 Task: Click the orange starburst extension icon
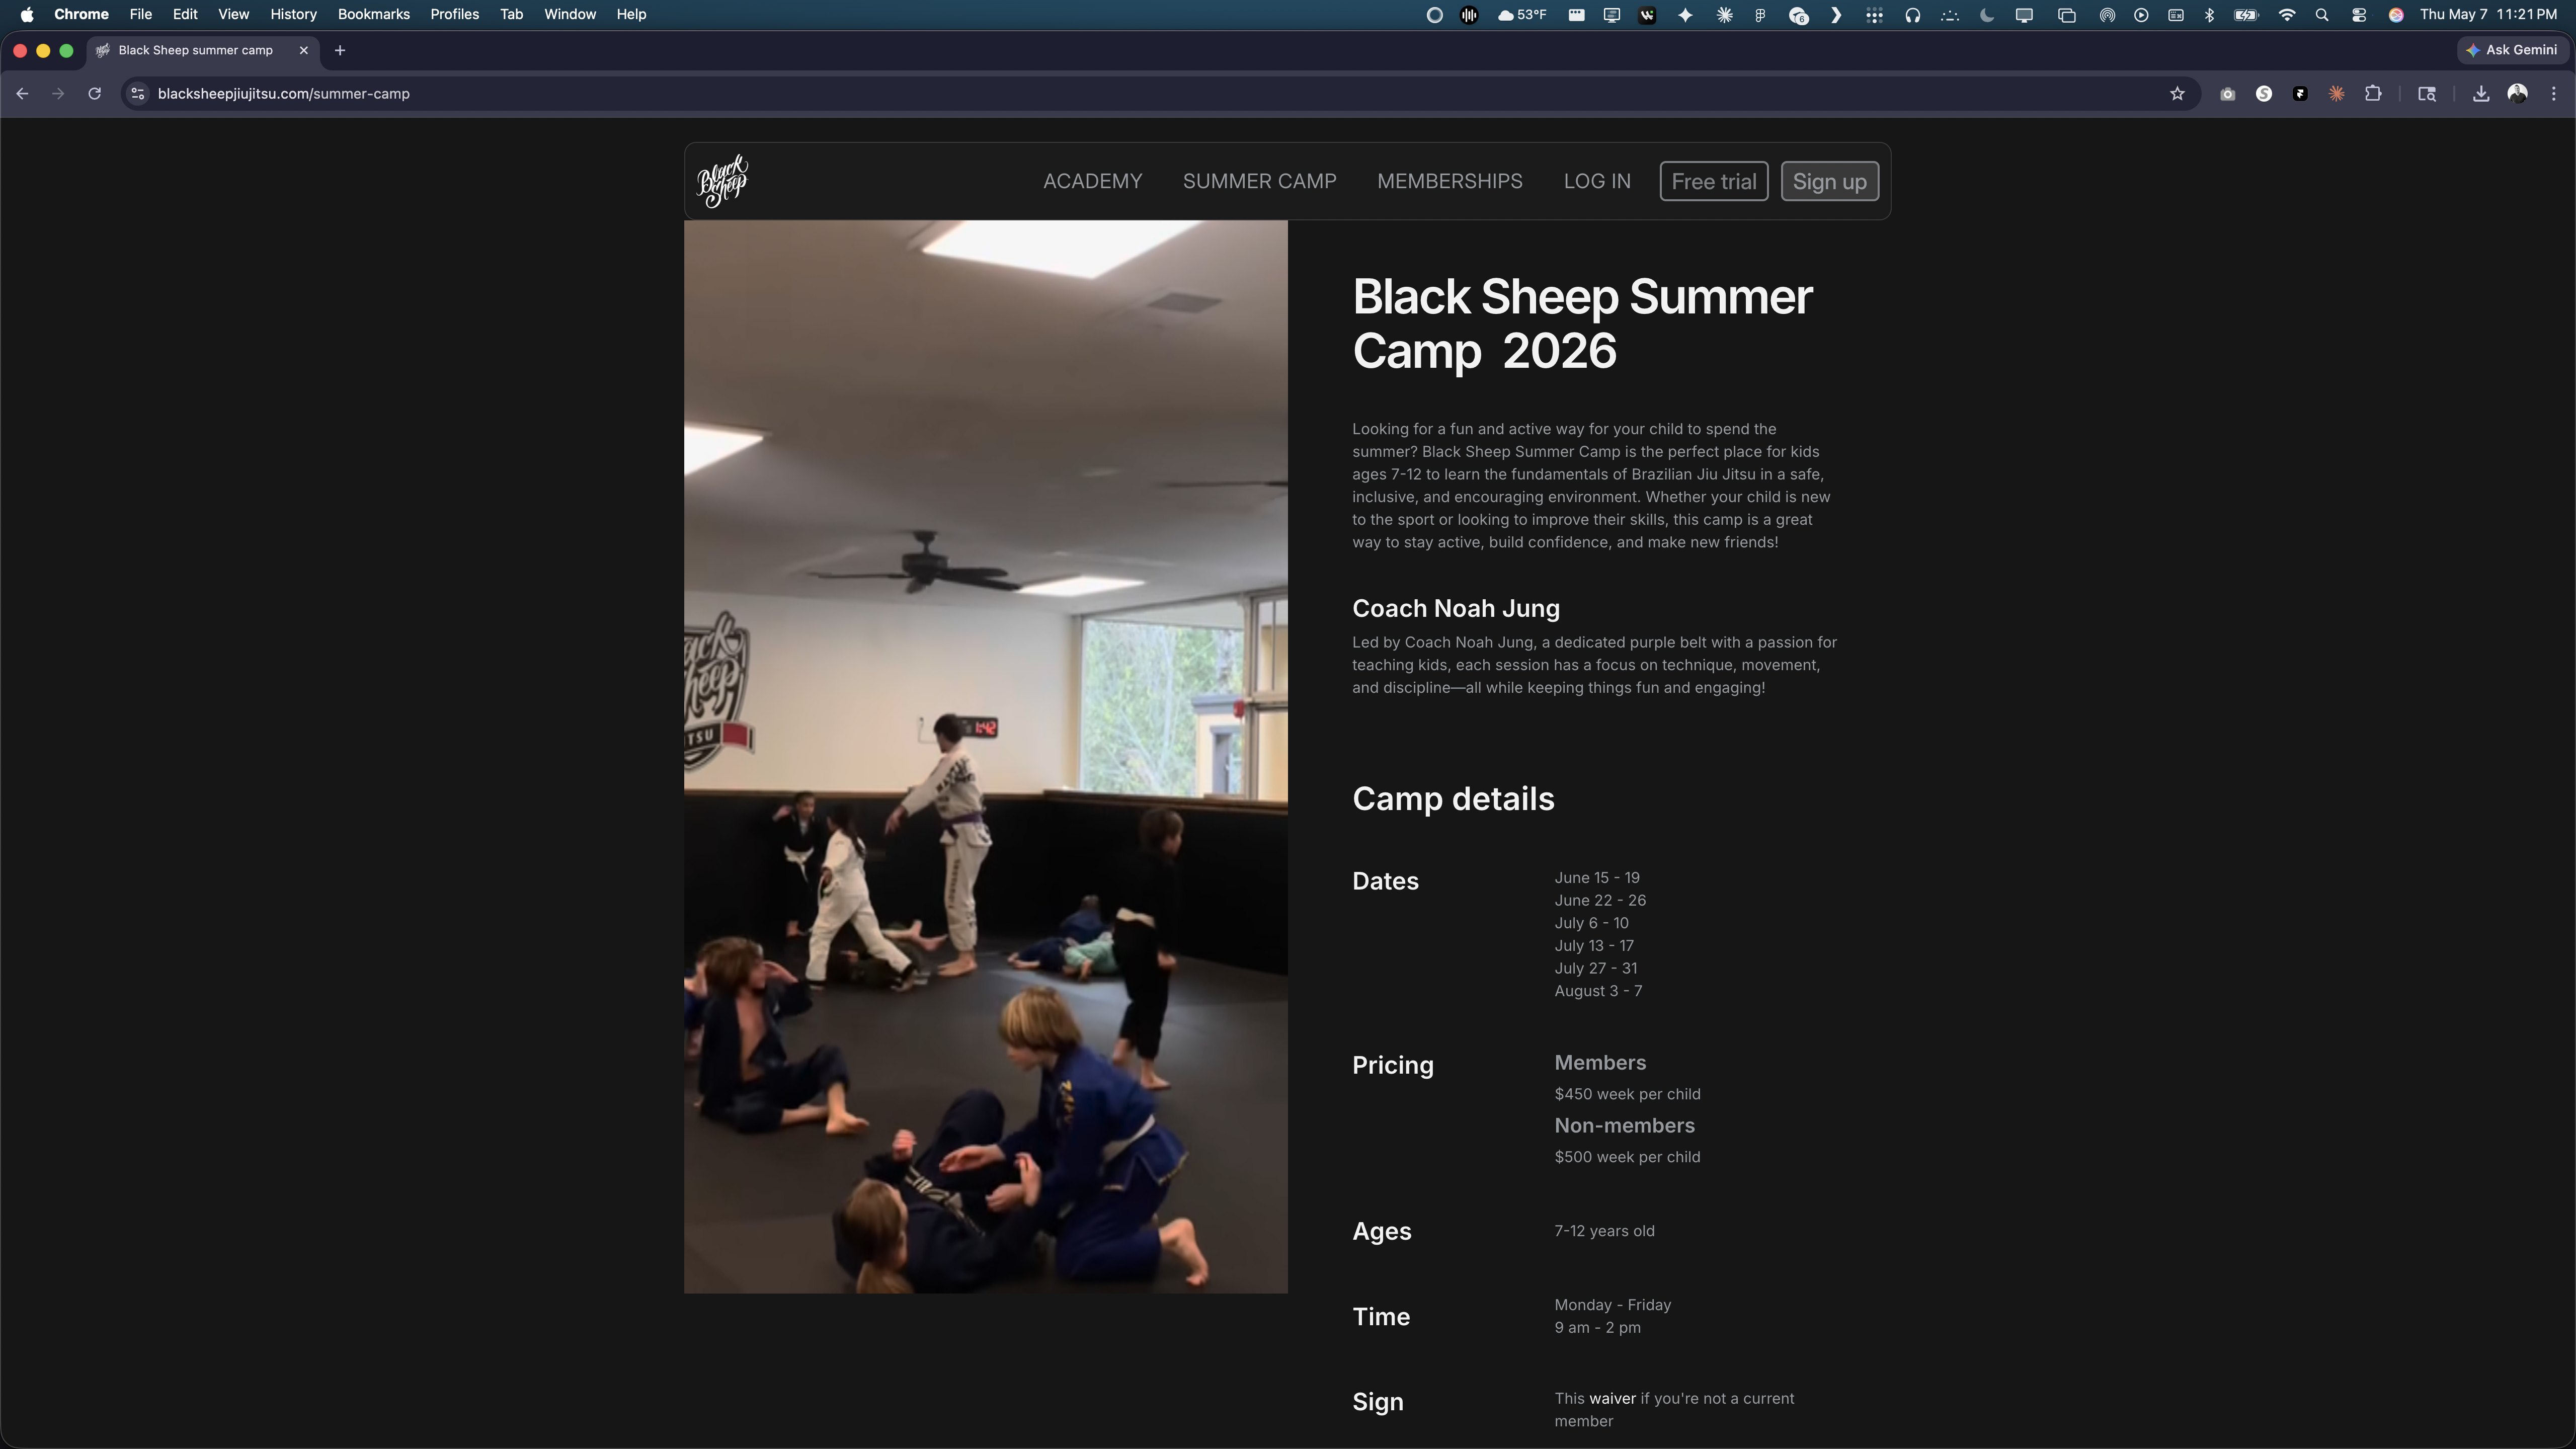click(2336, 94)
